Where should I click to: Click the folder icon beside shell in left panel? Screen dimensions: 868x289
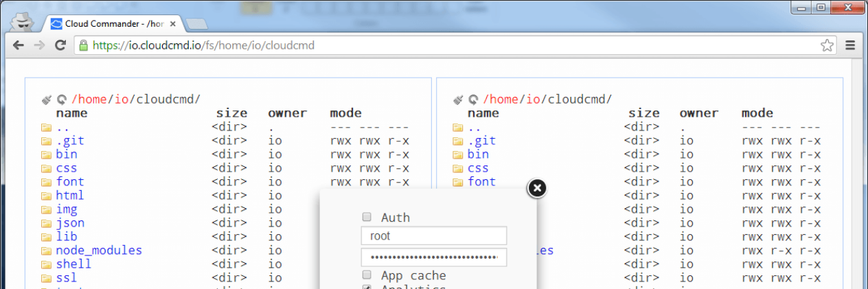pyautogui.click(x=46, y=264)
